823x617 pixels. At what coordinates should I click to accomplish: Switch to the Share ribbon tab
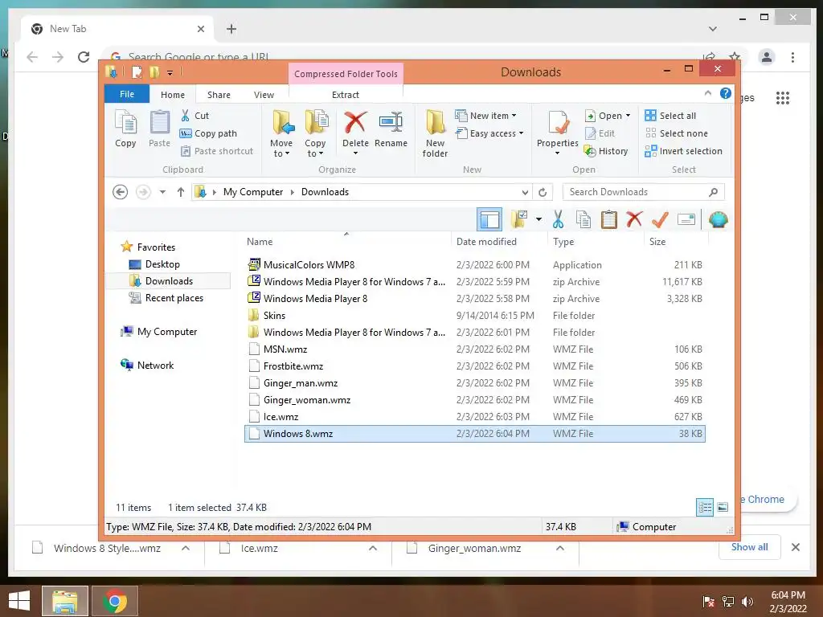coord(219,95)
